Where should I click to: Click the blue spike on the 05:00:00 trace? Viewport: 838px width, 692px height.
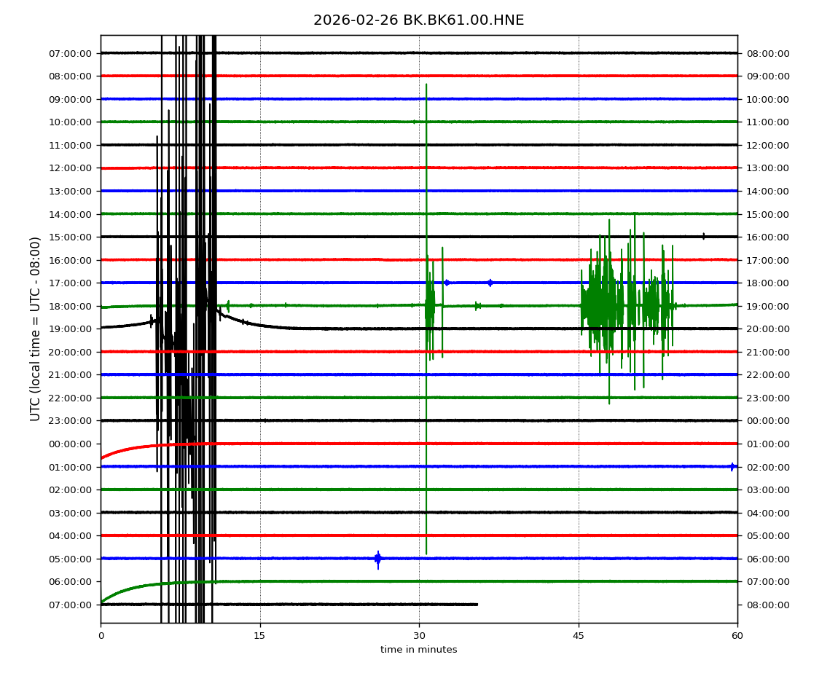point(377,559)
